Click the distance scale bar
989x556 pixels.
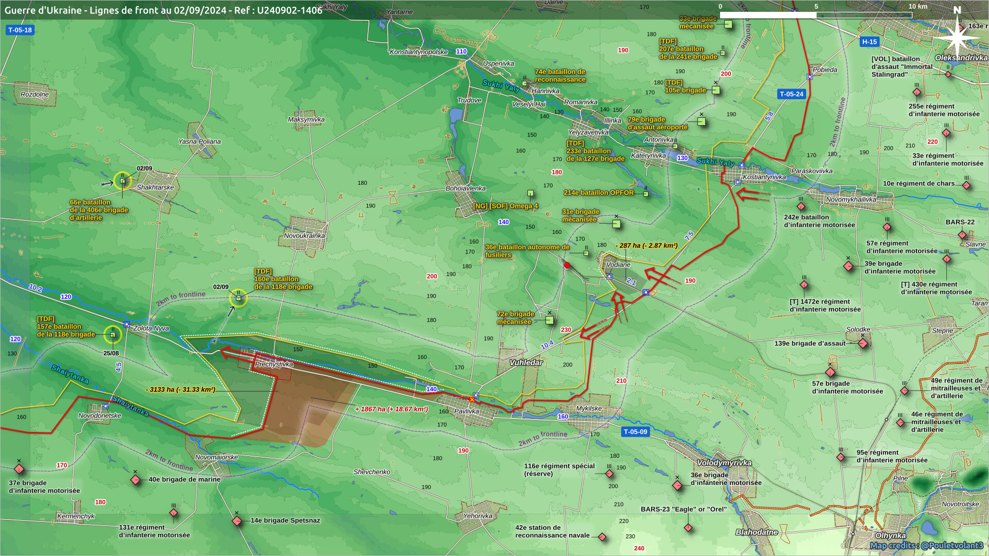click(816, 15)
